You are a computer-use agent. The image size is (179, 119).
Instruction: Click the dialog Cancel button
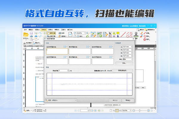128,100
